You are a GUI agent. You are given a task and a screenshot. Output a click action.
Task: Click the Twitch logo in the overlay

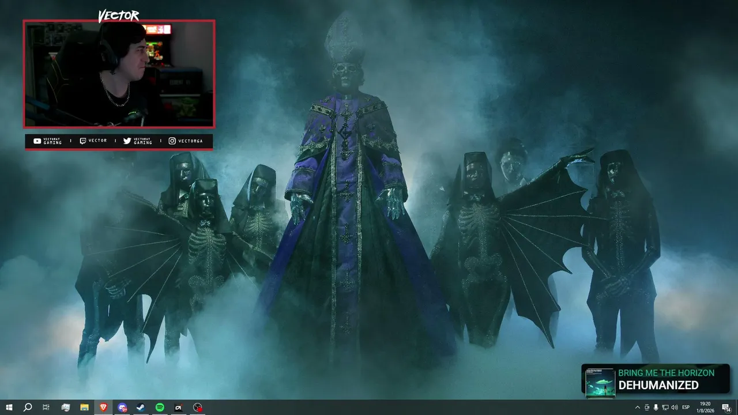point(83,141)
